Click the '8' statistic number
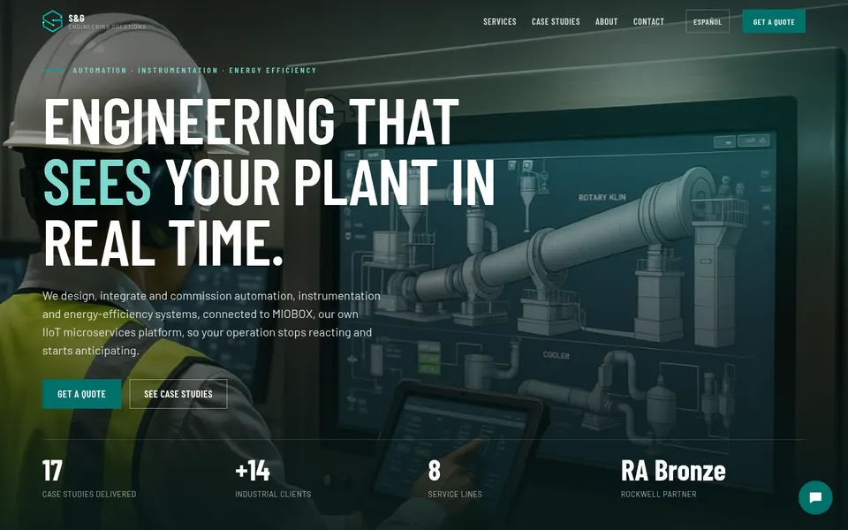Viewport: 848px width, 530px height. point(435,471)
